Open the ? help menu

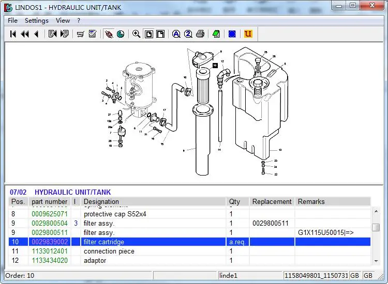[79, 21]
